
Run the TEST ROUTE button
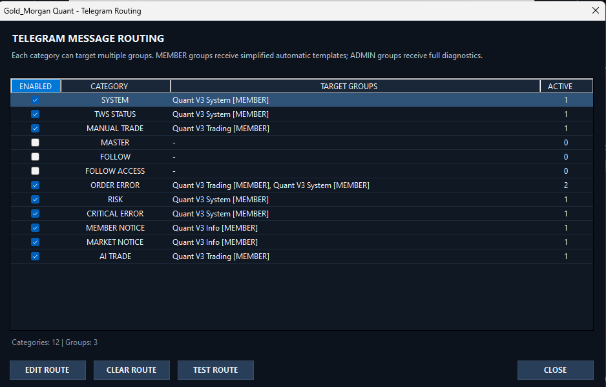[x=216, y=370]
